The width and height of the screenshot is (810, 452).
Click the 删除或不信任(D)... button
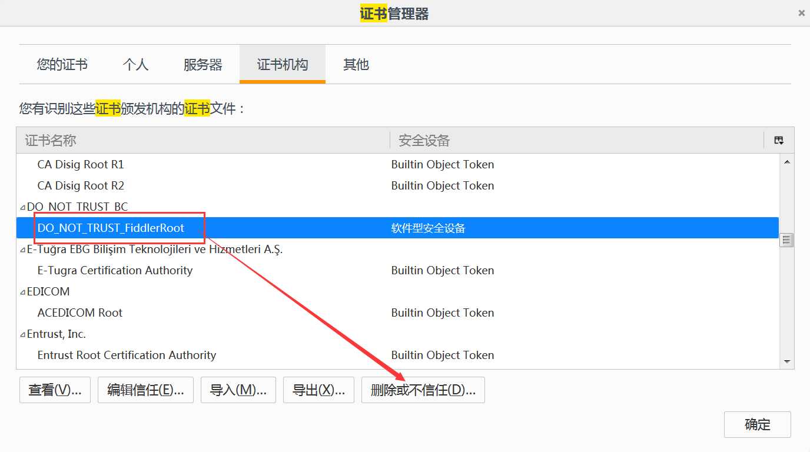pos(423,390)
